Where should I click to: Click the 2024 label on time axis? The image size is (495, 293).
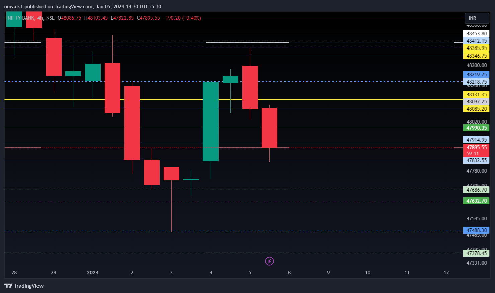point(93,273)
